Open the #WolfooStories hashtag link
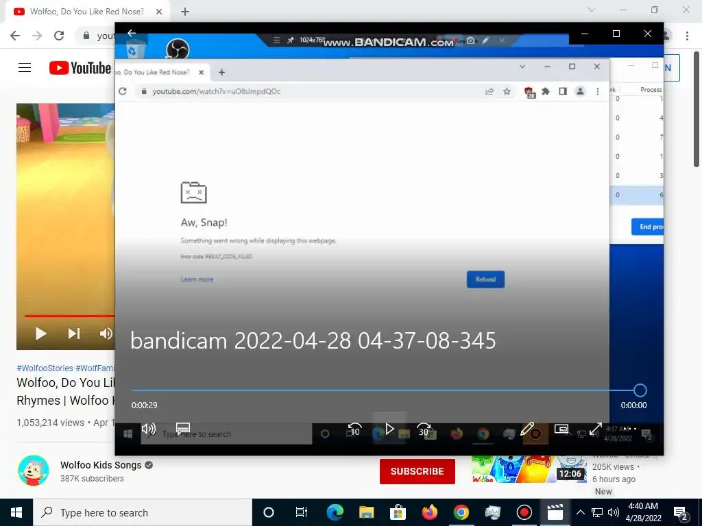Image resolution: width=702 pixels, height=526 pixels. click(x=45, y=368)
